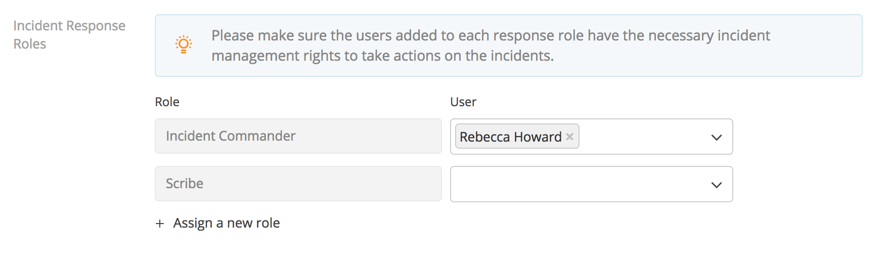
Task: Click the User column header
Action: 463,102
